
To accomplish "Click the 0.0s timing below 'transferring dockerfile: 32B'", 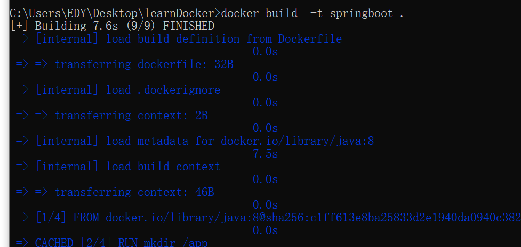I will (265, 77).
